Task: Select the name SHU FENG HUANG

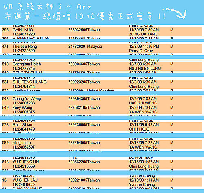Action: (29, 82)
